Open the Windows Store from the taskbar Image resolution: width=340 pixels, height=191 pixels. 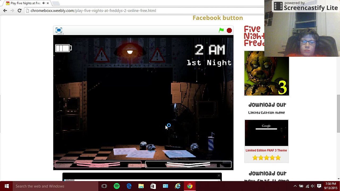[153, 186]
